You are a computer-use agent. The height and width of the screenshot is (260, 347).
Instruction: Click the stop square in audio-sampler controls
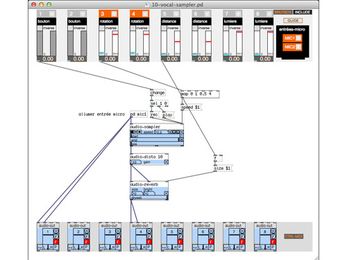(132, 132)
